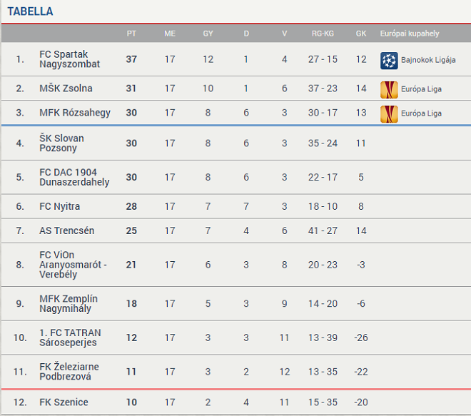Click the Európai kupahely column header
This screenshot has height=416, width=471.
pyautogui.click(x=410, y=34)
